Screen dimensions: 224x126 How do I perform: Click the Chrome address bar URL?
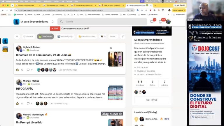click(60, 10)
